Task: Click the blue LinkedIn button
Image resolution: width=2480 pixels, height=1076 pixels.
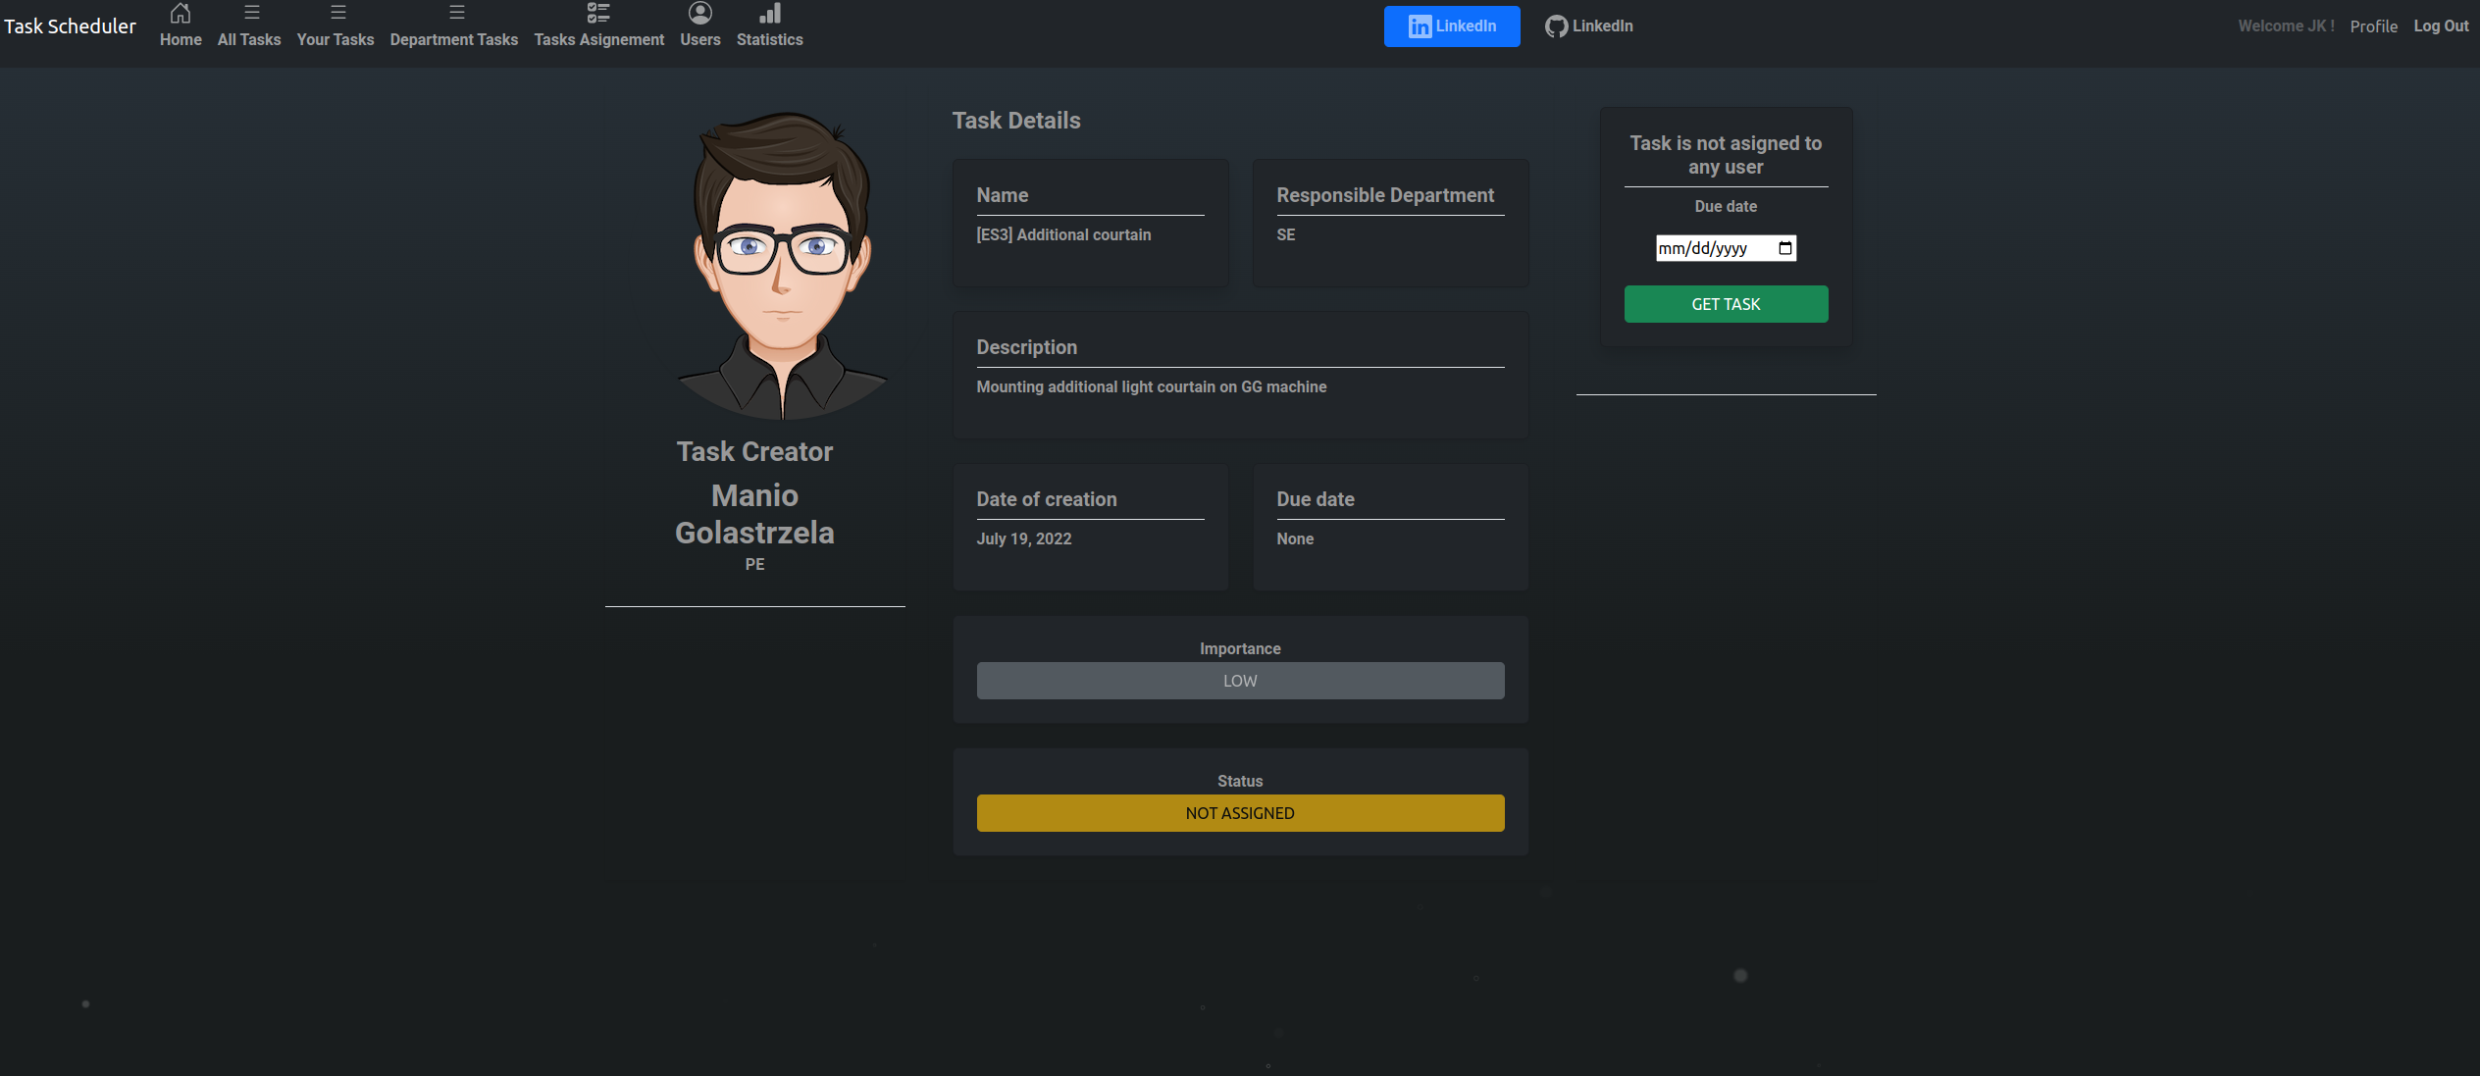Action: [x=1452, y=26]
